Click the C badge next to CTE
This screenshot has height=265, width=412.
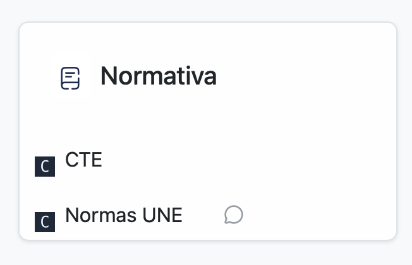(44, 167)
